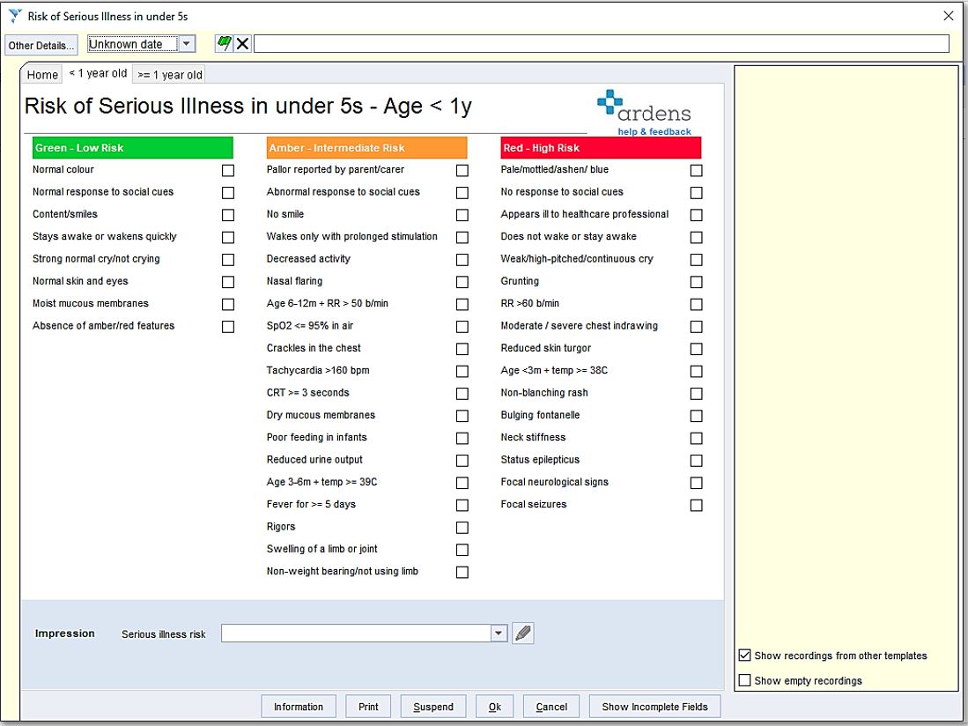Viewport: 968px width, 726px height.
Task: Tick the Grunting checkbox
Action: (x=697, y=282)
